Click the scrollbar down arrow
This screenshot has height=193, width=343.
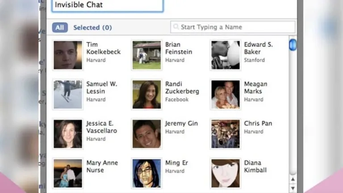(x=293, y=188)
